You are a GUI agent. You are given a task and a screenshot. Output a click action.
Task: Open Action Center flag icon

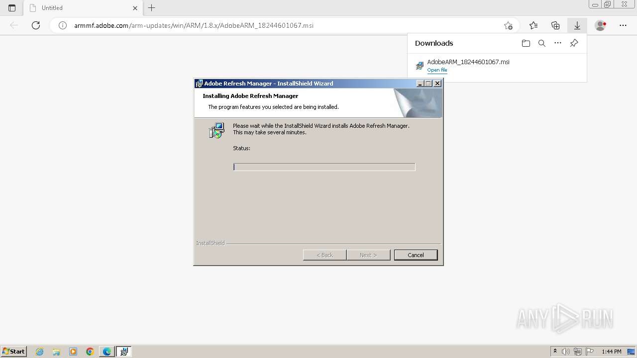pos(590,352)
